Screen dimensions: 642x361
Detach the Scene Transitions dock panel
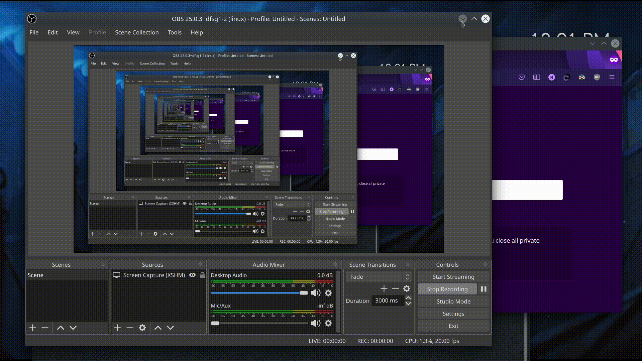[x=408, y=264]
